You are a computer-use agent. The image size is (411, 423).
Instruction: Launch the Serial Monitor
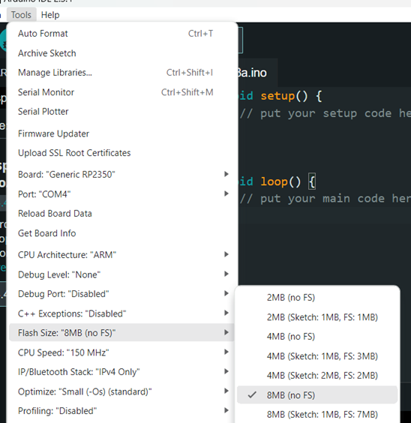click(122, 92)
